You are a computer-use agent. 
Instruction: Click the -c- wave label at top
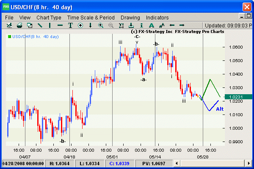pyautogui.click(x=137, y=37)
